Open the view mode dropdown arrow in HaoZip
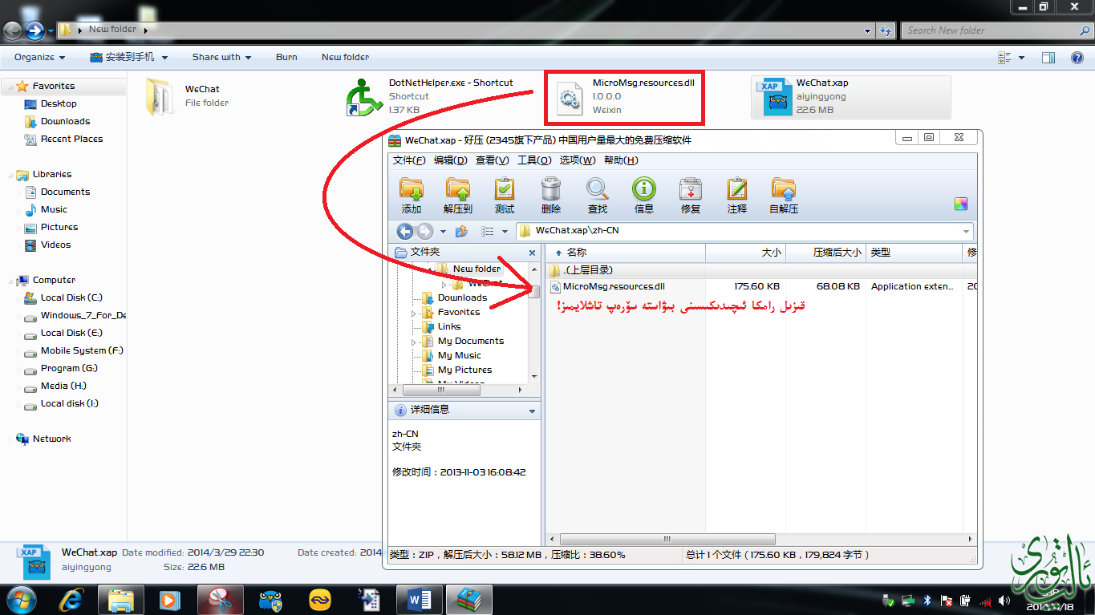The image size is (1095, 615). [505, 232]
